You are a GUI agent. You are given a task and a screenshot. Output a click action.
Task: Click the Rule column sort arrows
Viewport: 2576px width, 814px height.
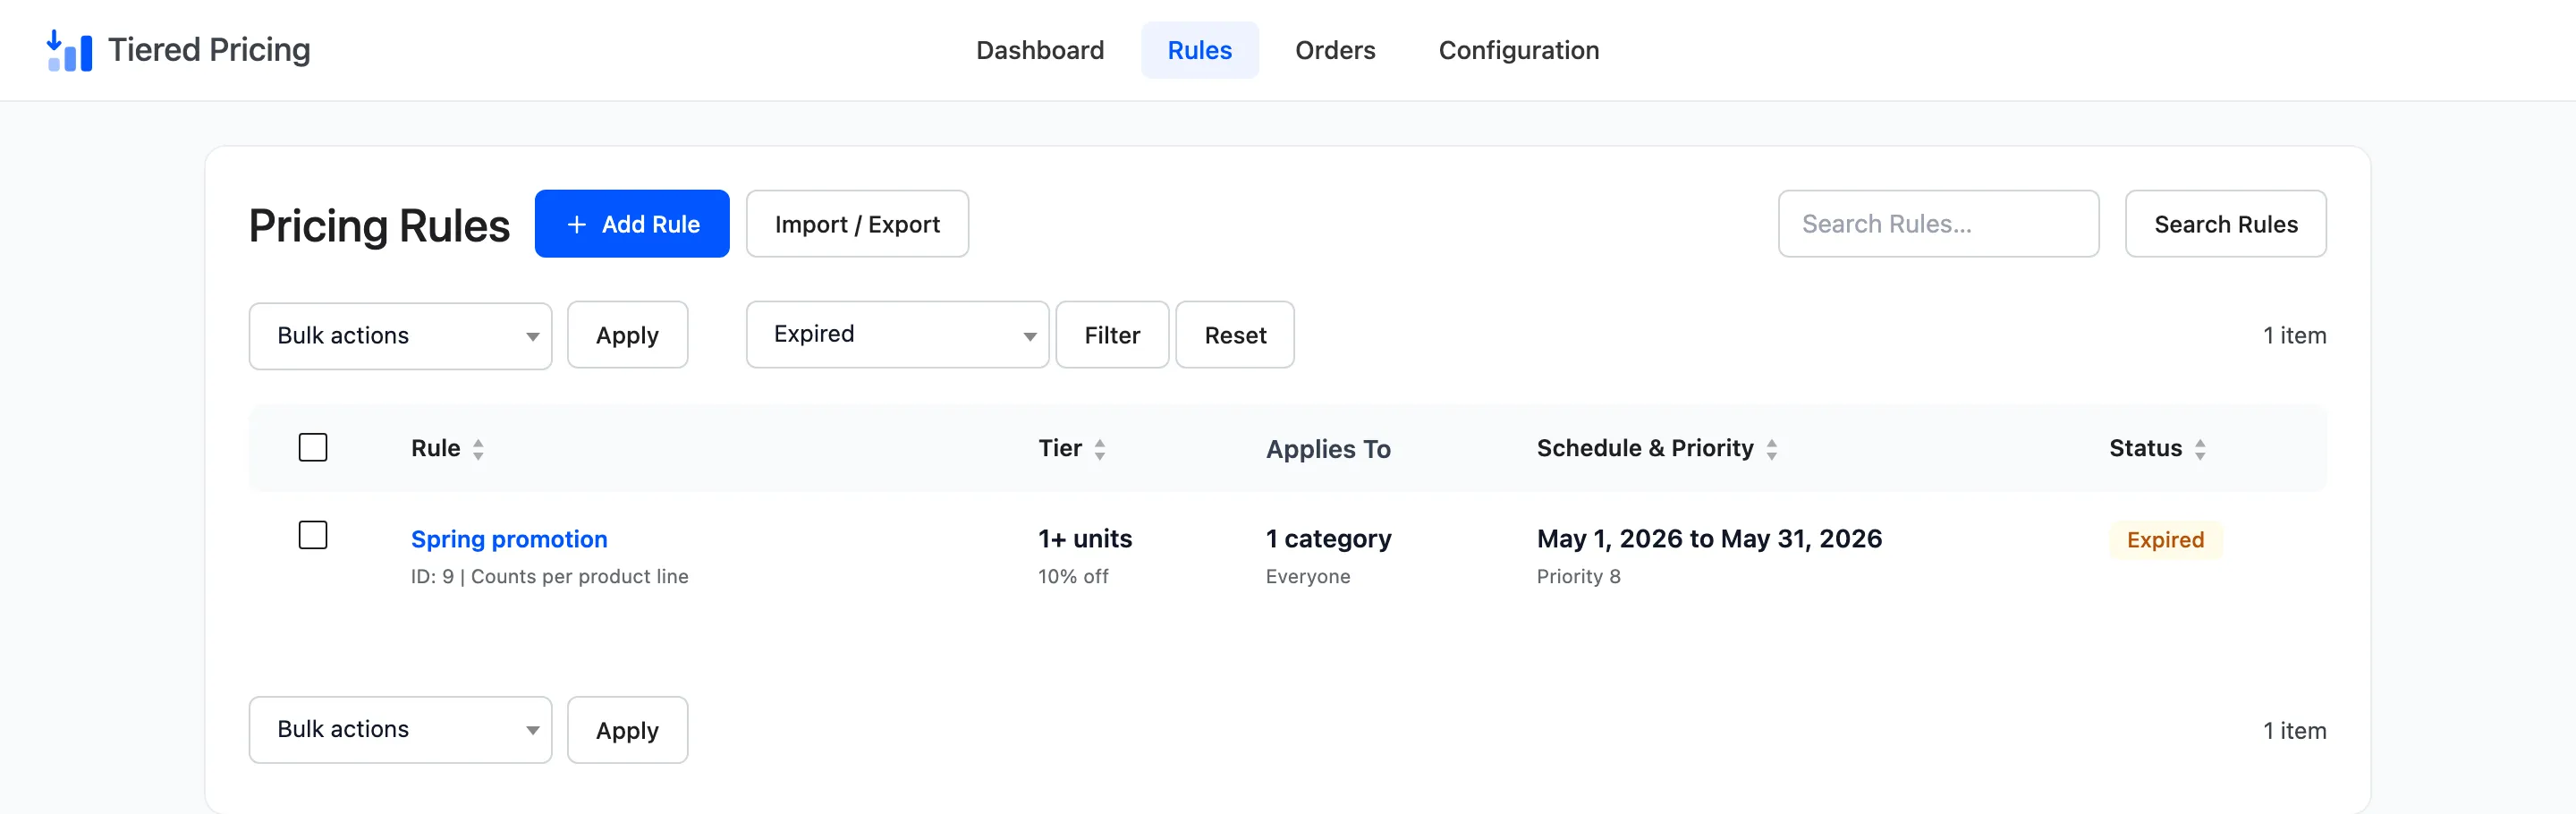(x=478, y=450)
